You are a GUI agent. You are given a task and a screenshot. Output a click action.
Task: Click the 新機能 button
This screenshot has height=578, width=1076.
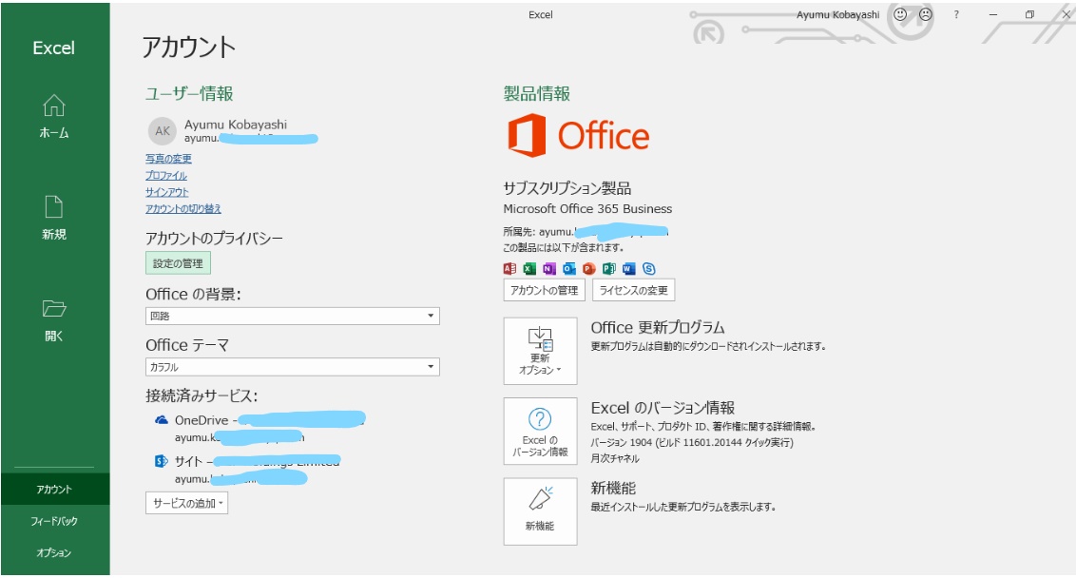540,511
